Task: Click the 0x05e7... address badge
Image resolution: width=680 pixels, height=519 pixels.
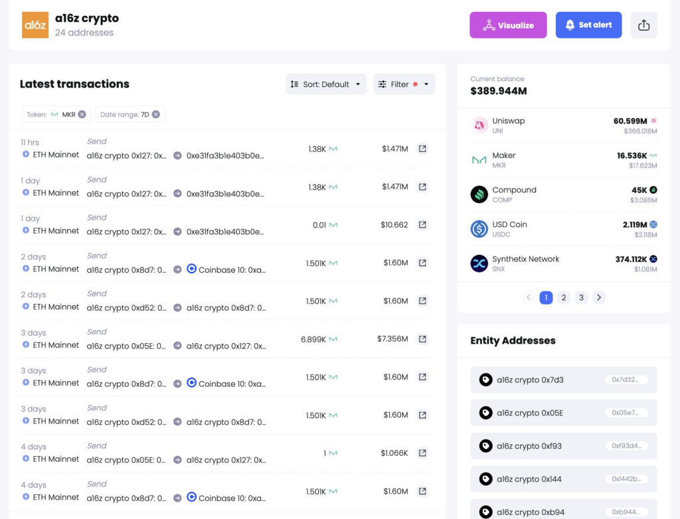Action: (626, 413)
